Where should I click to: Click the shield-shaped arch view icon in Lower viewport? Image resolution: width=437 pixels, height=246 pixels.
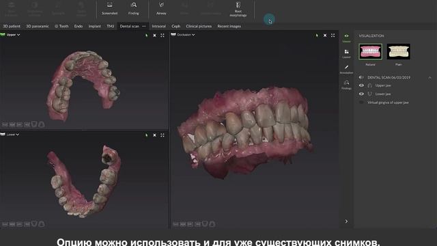[34, 223]
